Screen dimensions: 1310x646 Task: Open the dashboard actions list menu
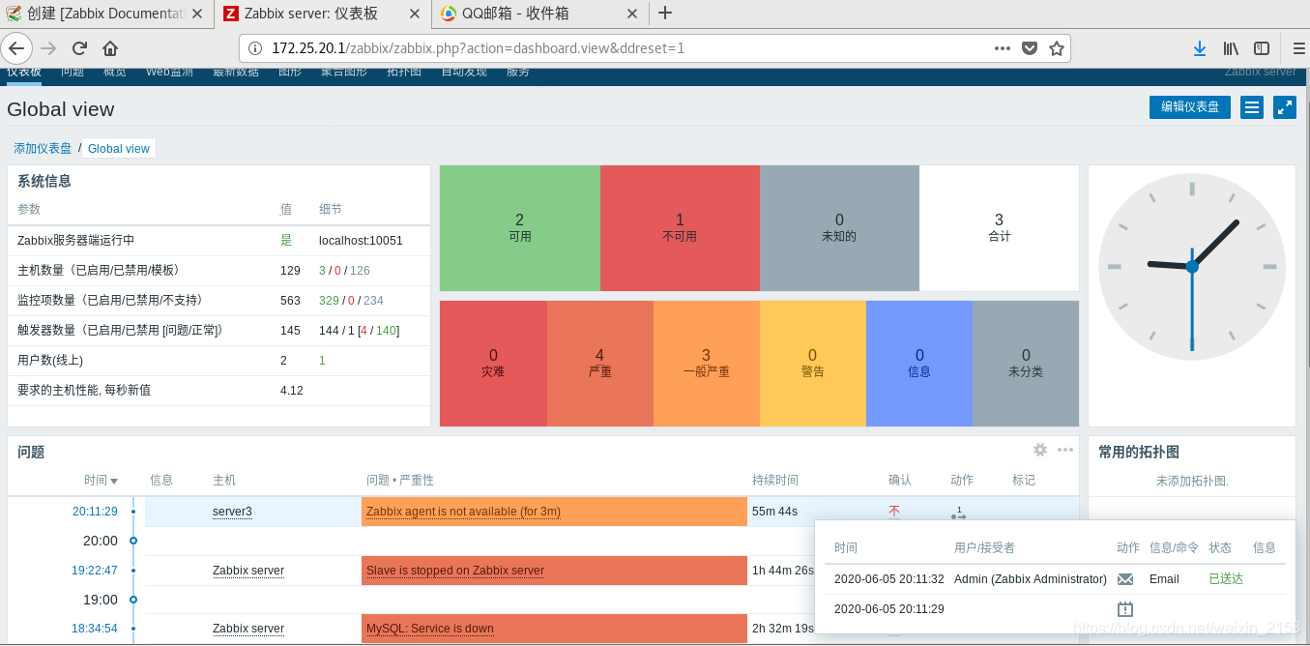coord(1252,107)
